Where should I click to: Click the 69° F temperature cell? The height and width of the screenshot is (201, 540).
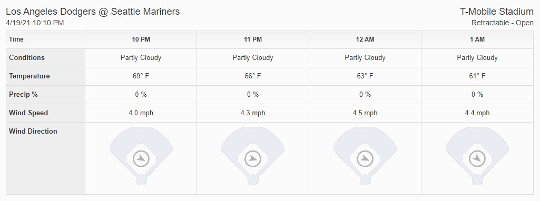coord(141,76)
